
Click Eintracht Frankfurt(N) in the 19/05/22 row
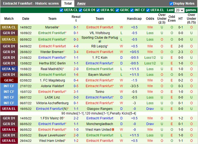pos(52,109)
